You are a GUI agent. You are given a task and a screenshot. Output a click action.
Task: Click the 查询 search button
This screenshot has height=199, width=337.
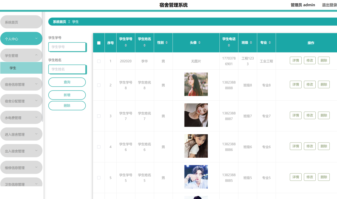67,82
